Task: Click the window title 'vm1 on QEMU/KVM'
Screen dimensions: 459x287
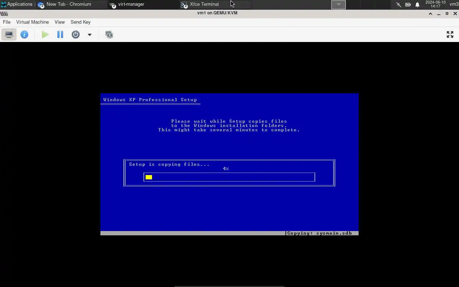Action: pos(217,13)
